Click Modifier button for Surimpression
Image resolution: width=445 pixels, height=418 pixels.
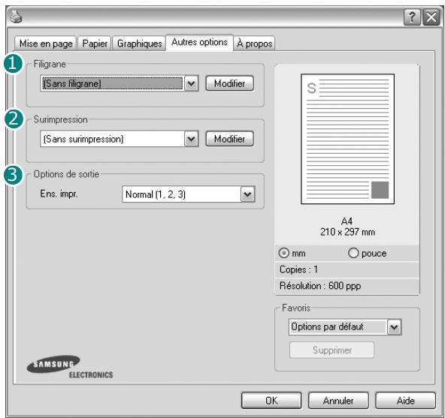[229, 139]
